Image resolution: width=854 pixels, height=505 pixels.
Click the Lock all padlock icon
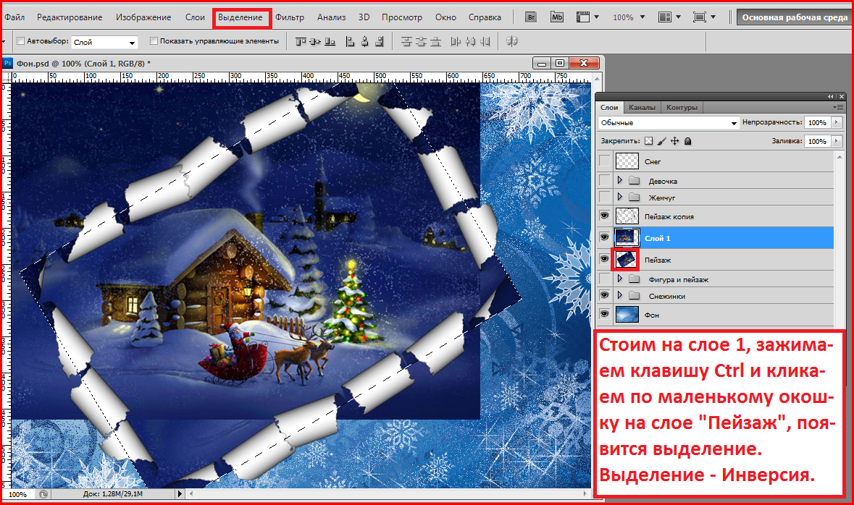tap(688, 141)
